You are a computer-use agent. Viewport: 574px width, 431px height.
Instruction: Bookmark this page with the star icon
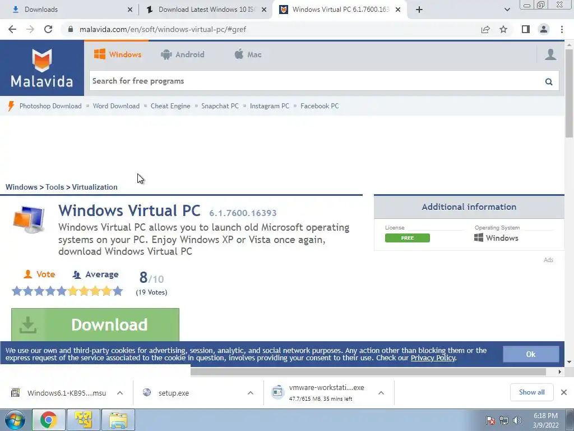pyautogui.click(x=504, y=29)
